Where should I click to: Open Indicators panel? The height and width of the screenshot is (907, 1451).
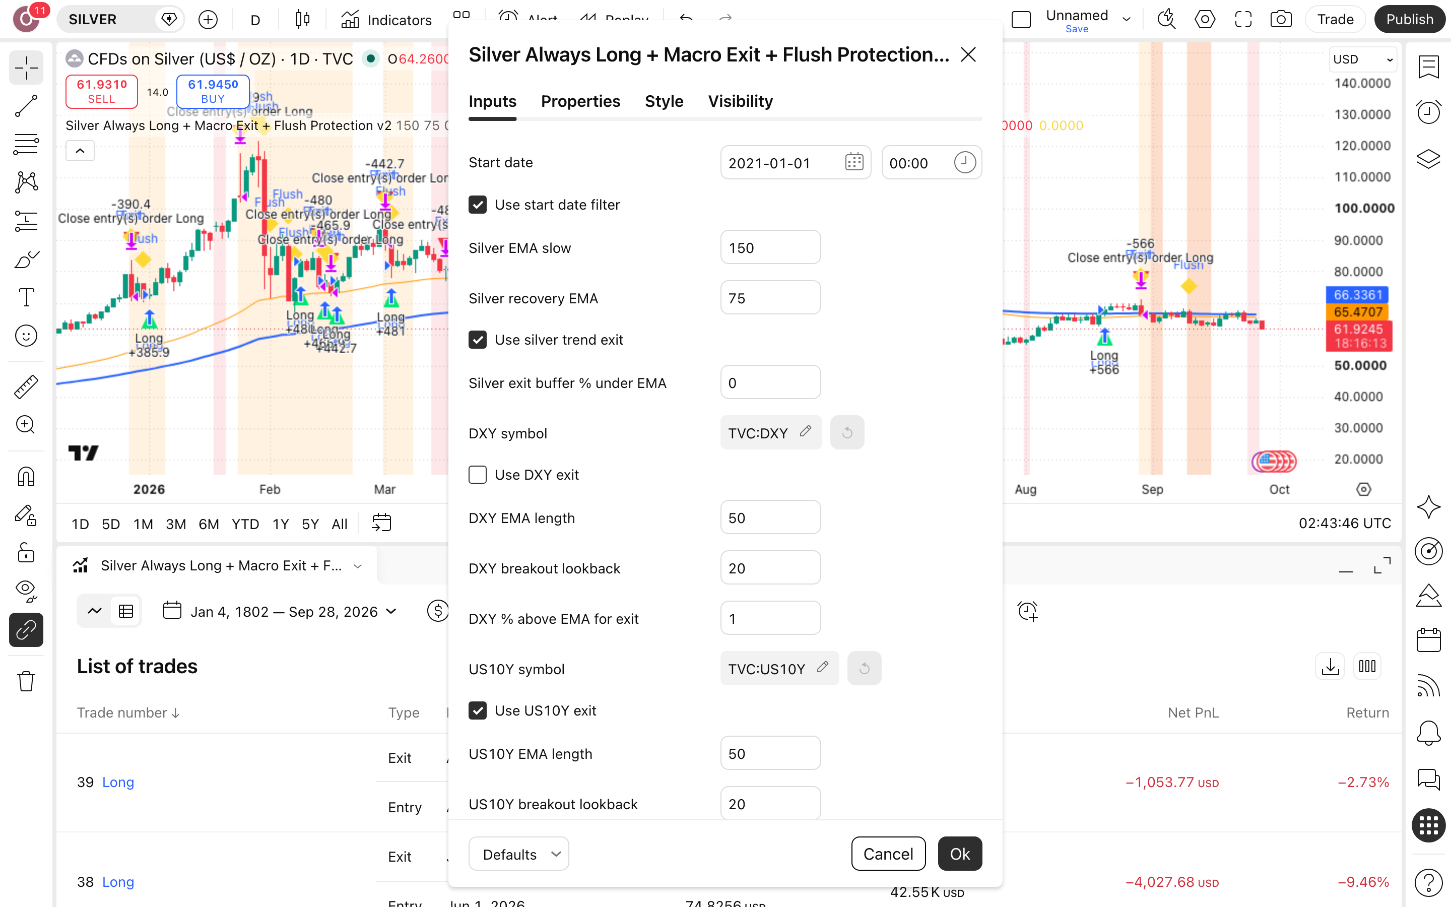coord(387,20)
